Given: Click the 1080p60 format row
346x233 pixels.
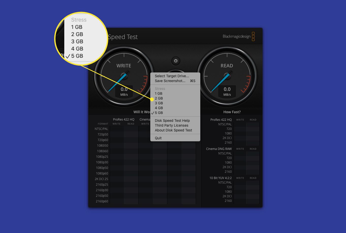Looking at the screenshot, I should (102, 173).
